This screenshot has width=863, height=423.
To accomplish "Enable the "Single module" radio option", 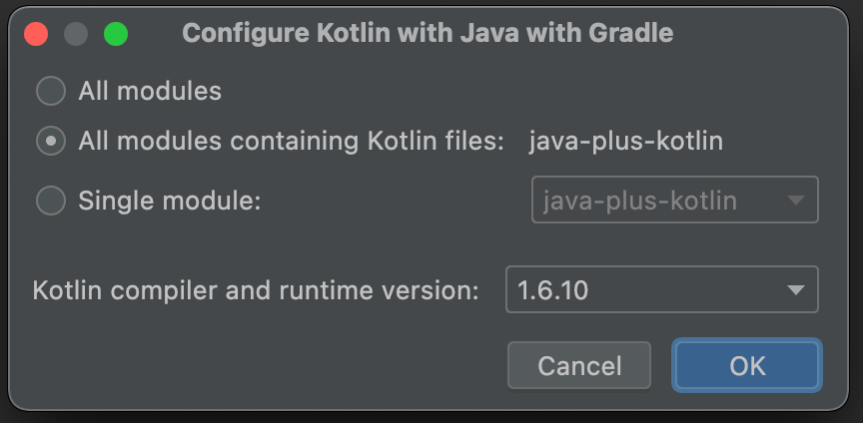I will pyautogui.click(x=51, y=201).
